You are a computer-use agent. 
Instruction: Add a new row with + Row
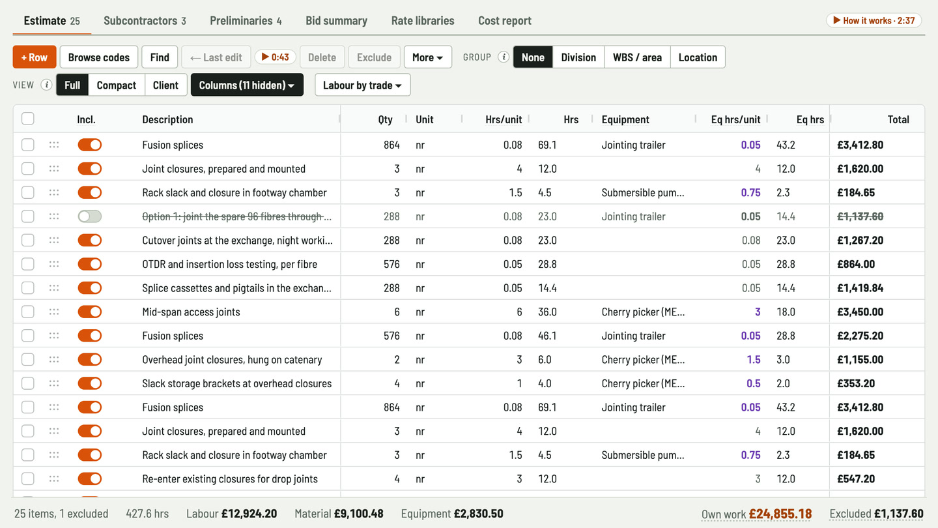[35, 57]
